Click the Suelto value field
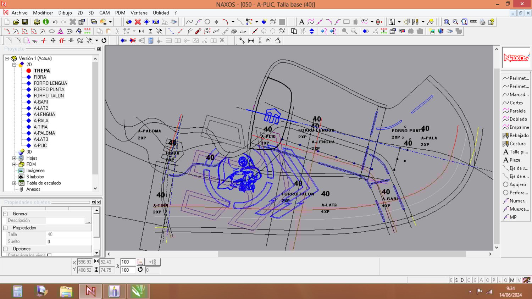The image size is (532, 299). coord(69,242)
